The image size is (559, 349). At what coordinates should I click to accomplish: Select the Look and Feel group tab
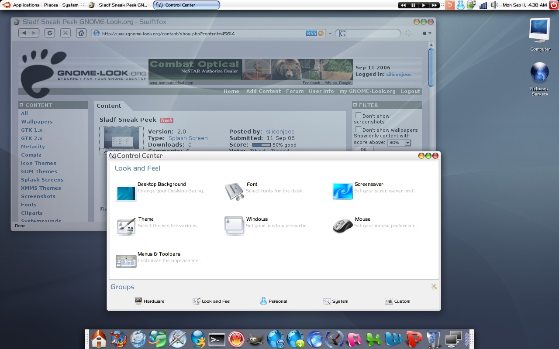pos(211,301)
